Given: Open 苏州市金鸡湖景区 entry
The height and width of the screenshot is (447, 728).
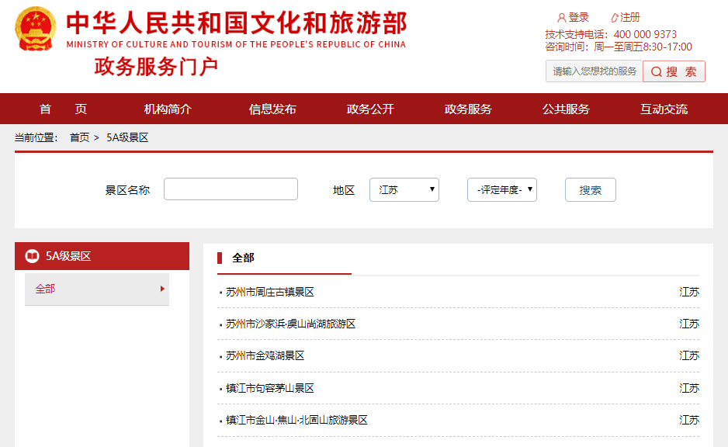Looking at the screenshot, I should [265, 356].
